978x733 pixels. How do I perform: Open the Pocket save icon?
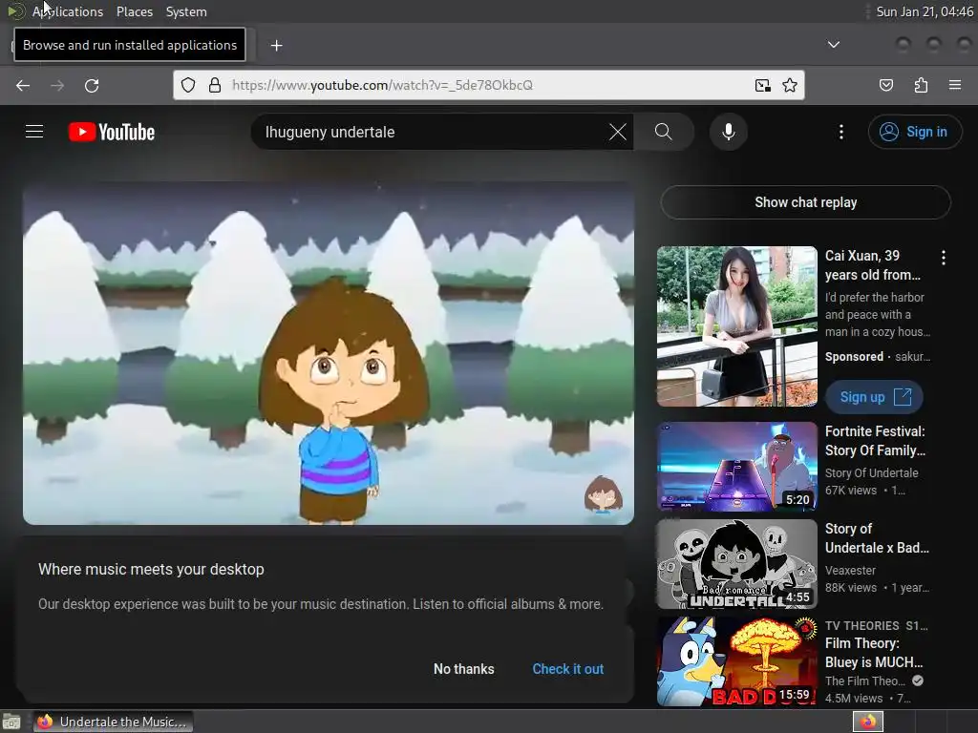885,85
